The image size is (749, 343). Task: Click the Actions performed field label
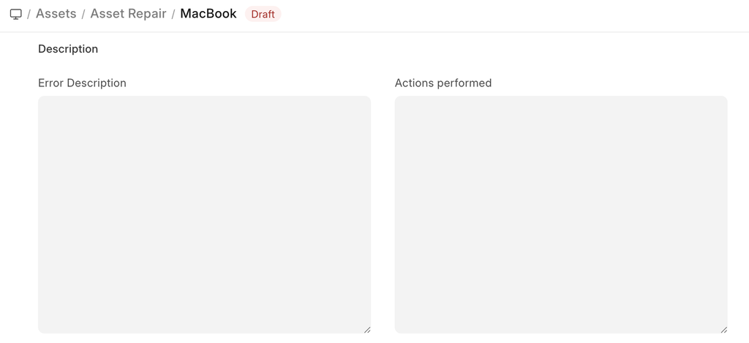443,83
